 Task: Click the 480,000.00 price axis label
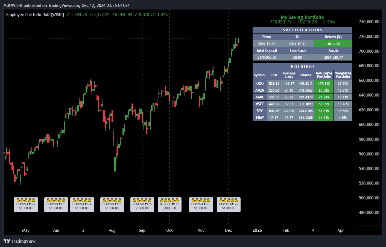[x=369, y=212]
